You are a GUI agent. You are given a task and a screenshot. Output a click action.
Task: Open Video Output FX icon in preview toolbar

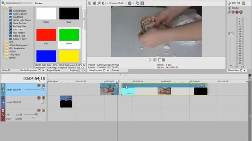point(99,3)
